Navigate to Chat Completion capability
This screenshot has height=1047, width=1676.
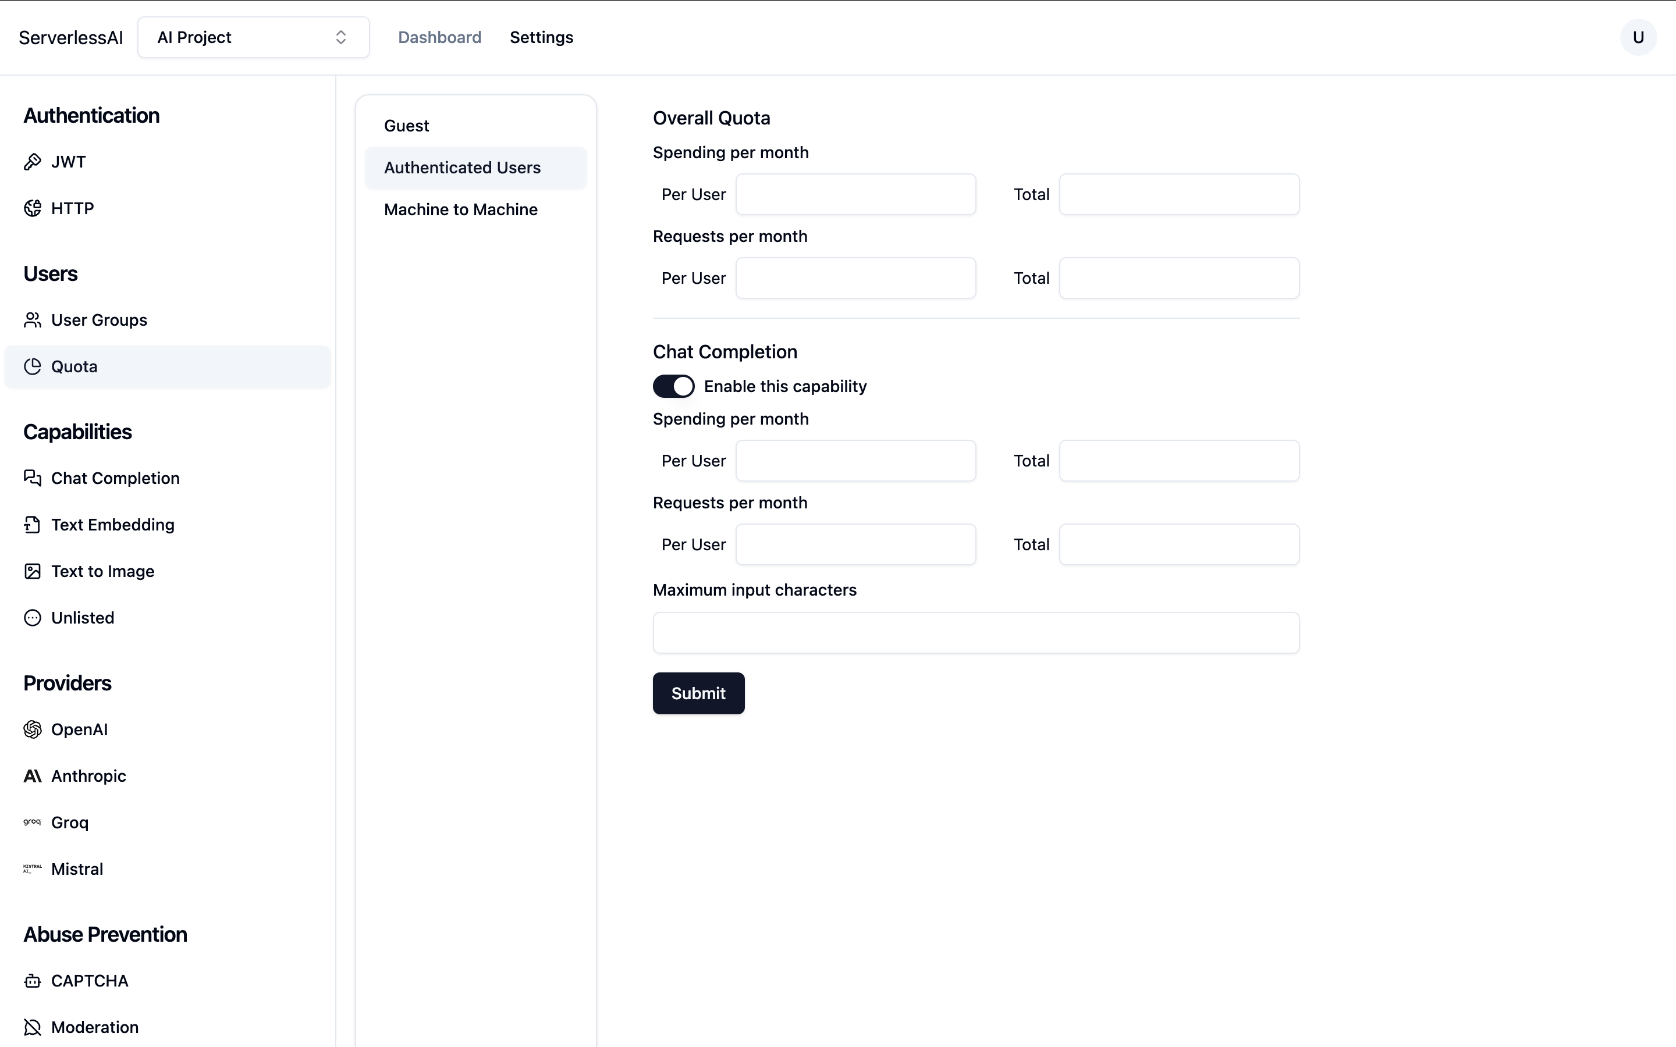(168, 479)
